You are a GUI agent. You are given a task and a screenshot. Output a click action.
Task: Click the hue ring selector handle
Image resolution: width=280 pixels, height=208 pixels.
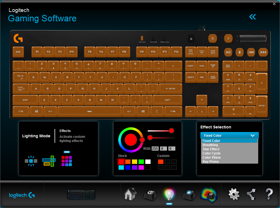(x=142, y=140)
